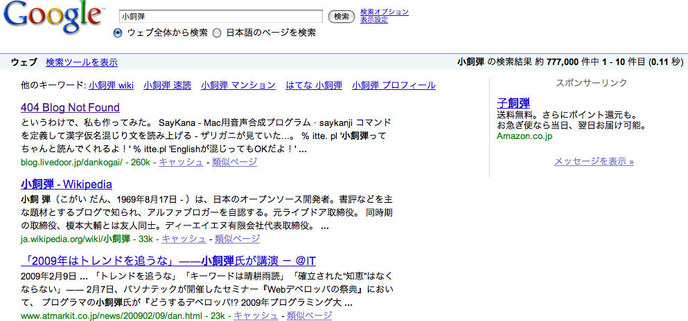Open キャッシュ for blog.livedoor.jp result
The image size is (688, 321).
point(181,162)
